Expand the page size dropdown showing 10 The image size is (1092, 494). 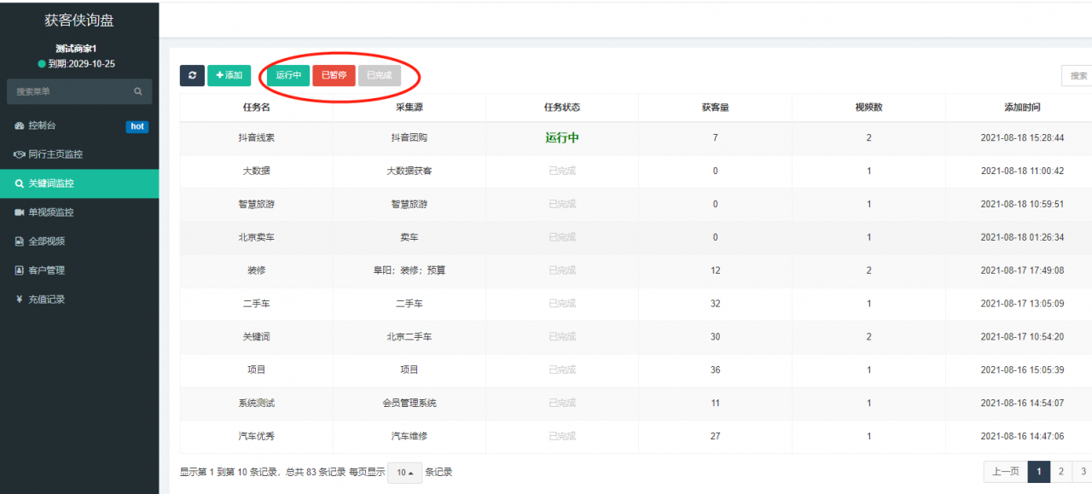point(404,473)
